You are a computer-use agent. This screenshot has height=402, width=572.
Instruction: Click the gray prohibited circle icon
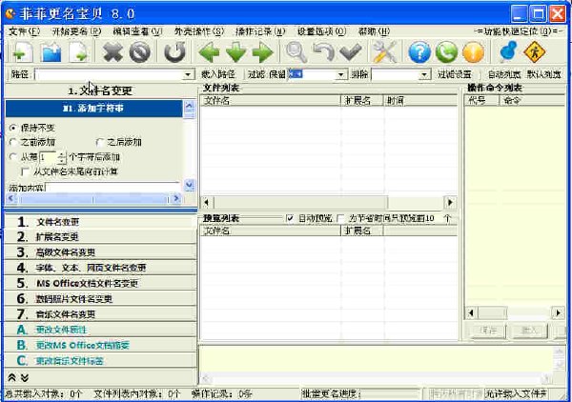(x=140, y=52)
